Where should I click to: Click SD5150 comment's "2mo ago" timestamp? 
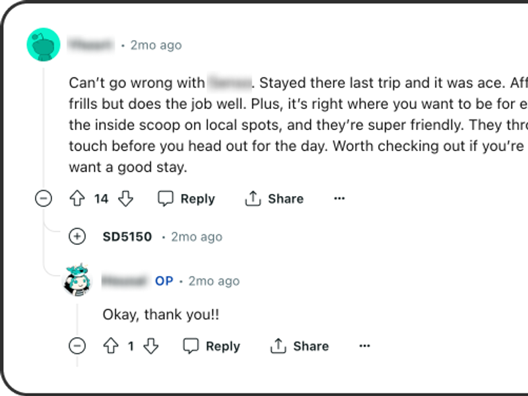(197, 236)
